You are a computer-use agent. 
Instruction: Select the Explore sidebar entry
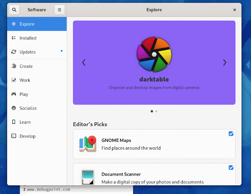37,24
